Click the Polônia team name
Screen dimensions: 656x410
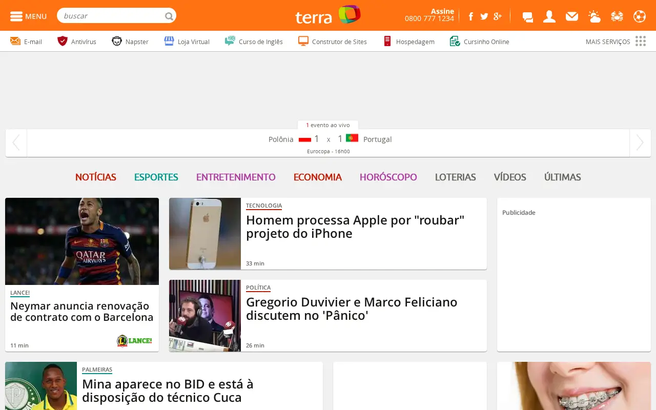tap(281, 139)
